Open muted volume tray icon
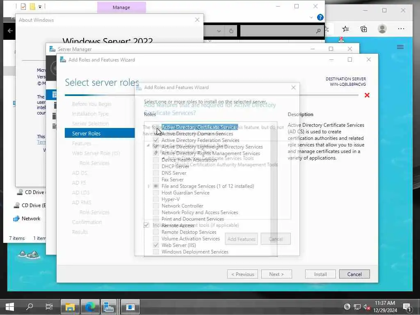 [367, 307]
